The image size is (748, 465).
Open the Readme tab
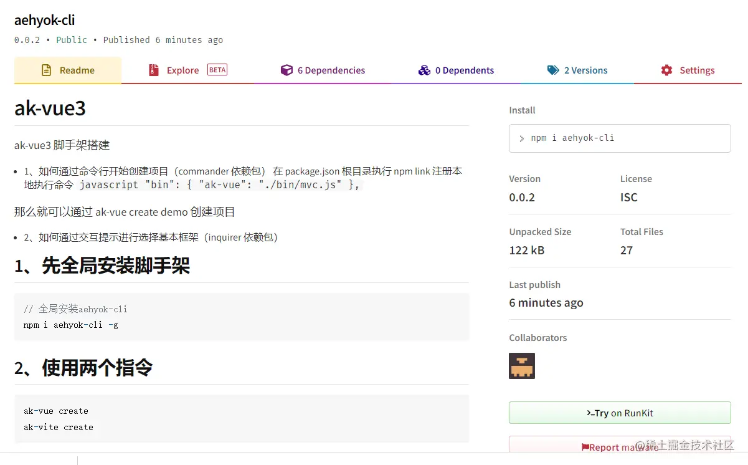pyautogui.click(x=68, y=70)
